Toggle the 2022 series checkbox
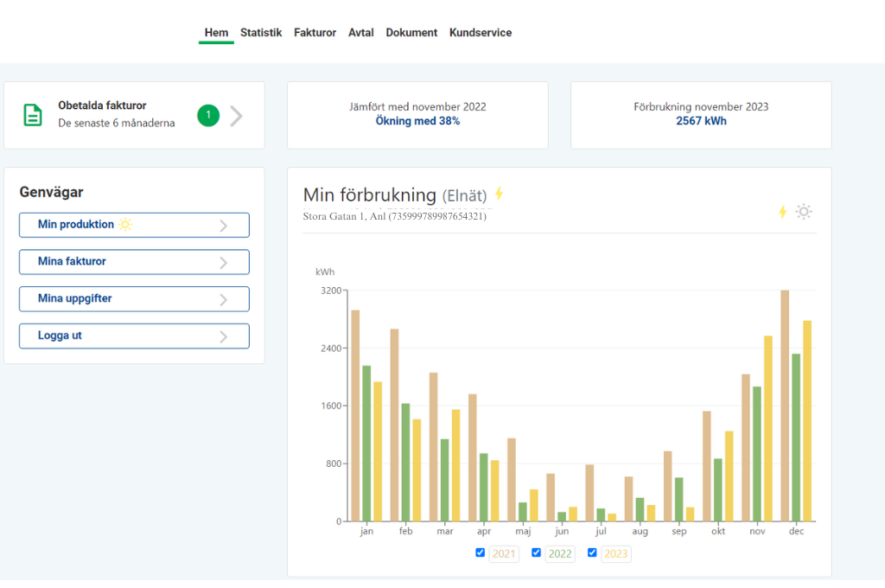885x588 pixels. tap(536, 553)
